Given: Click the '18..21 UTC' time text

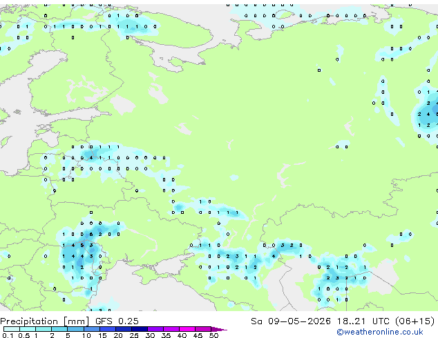Looking at the screenshot, I should 363,321.
